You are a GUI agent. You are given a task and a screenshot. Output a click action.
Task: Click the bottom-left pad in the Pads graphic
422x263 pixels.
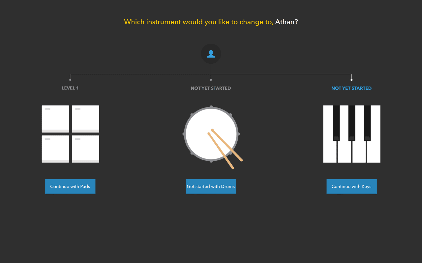coord(55,149)
